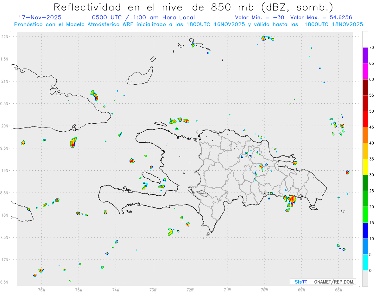Click the '20N' latitude label

click(5, 126)
